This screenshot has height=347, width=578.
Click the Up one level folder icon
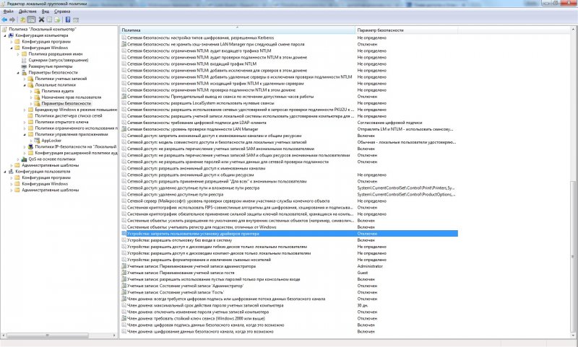tap(24, 19)
